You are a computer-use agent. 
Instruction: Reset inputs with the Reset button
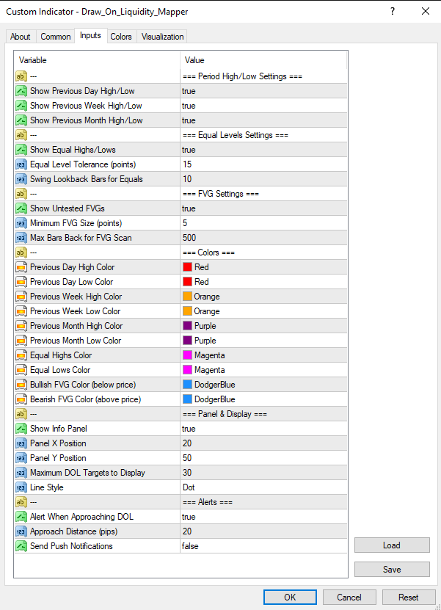coord(408,598)
